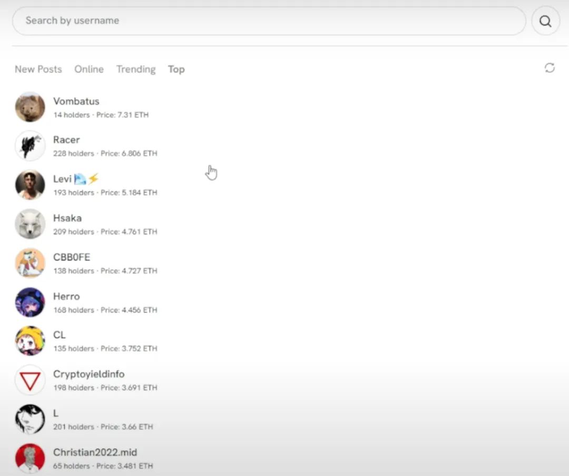The width and height of the screenshot is (569, 476).
Task: Open Cryptoyieldinfo red triangle avatar
Action: (x=30, y=380)
